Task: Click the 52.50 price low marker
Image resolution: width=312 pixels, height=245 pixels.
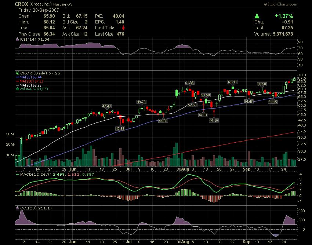Action: click(x=192, y=105)
